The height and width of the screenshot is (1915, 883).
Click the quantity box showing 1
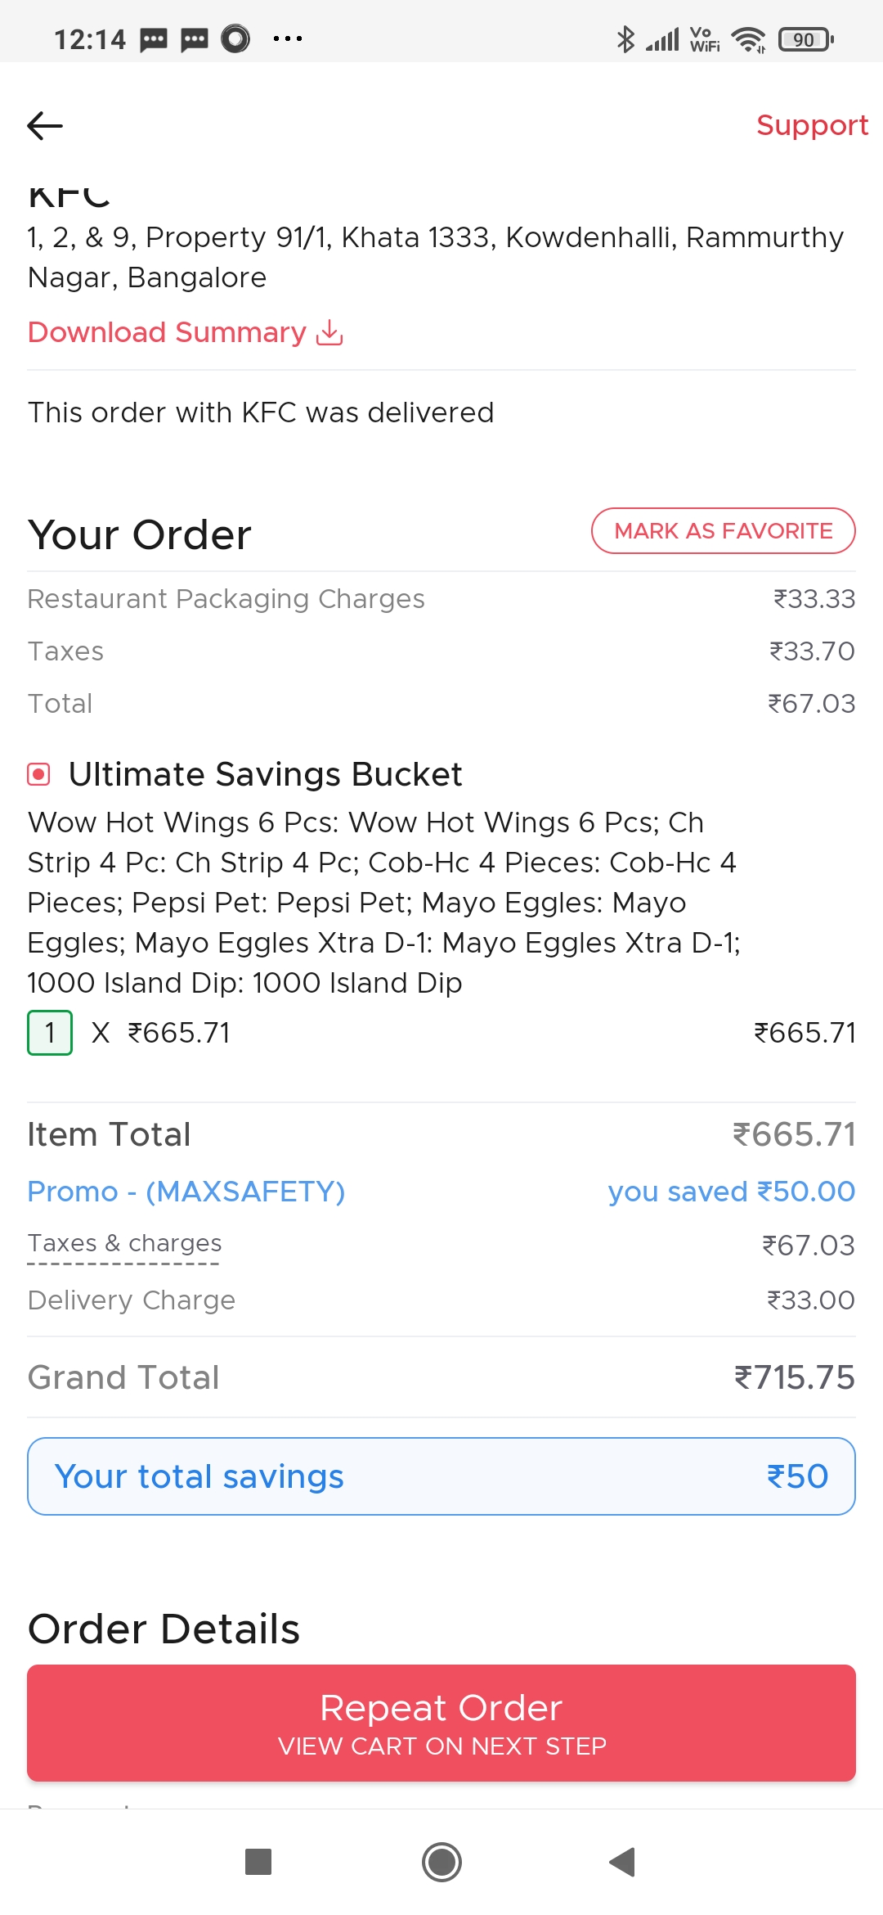pyautogui.click(x=50, y=1033)
